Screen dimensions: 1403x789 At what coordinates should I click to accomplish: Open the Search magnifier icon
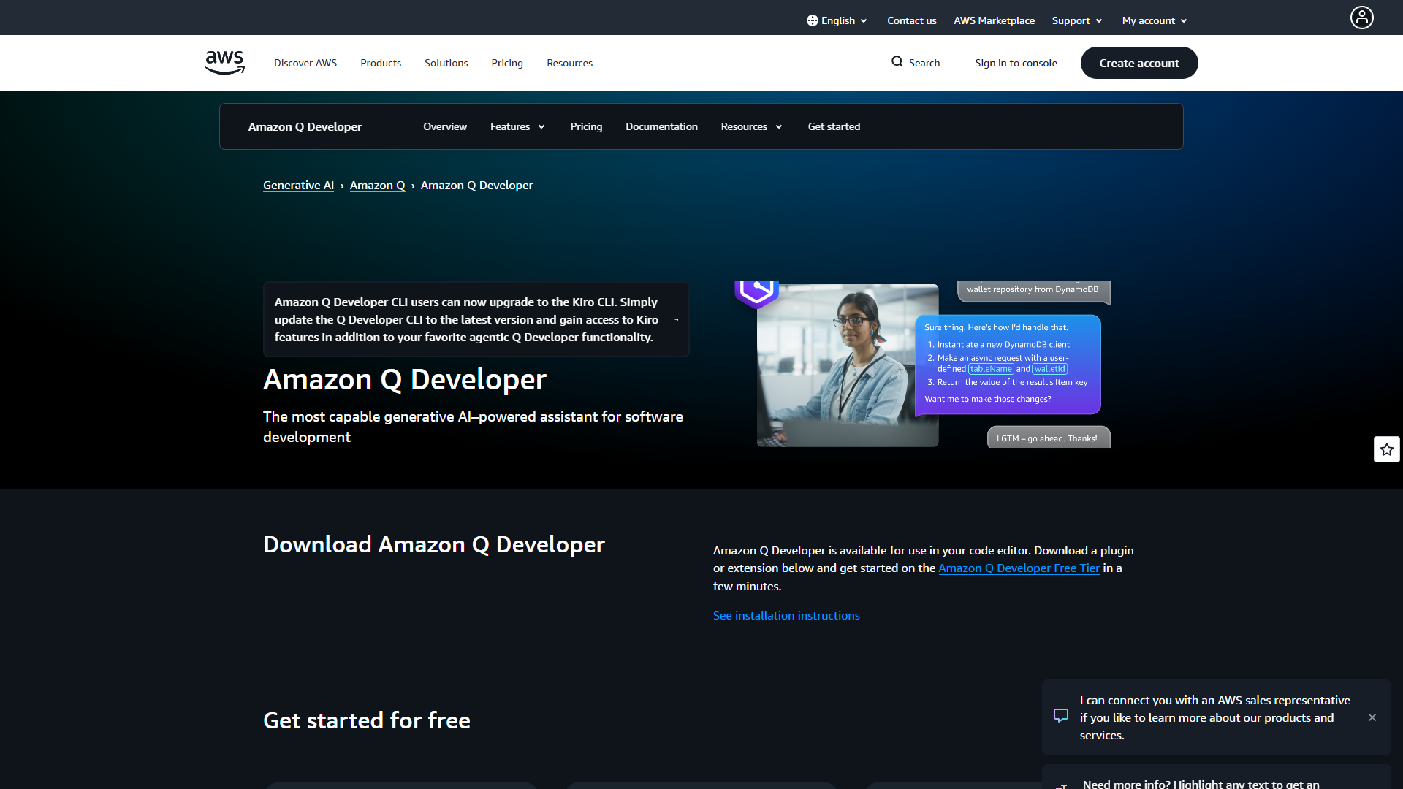(897, 62)
